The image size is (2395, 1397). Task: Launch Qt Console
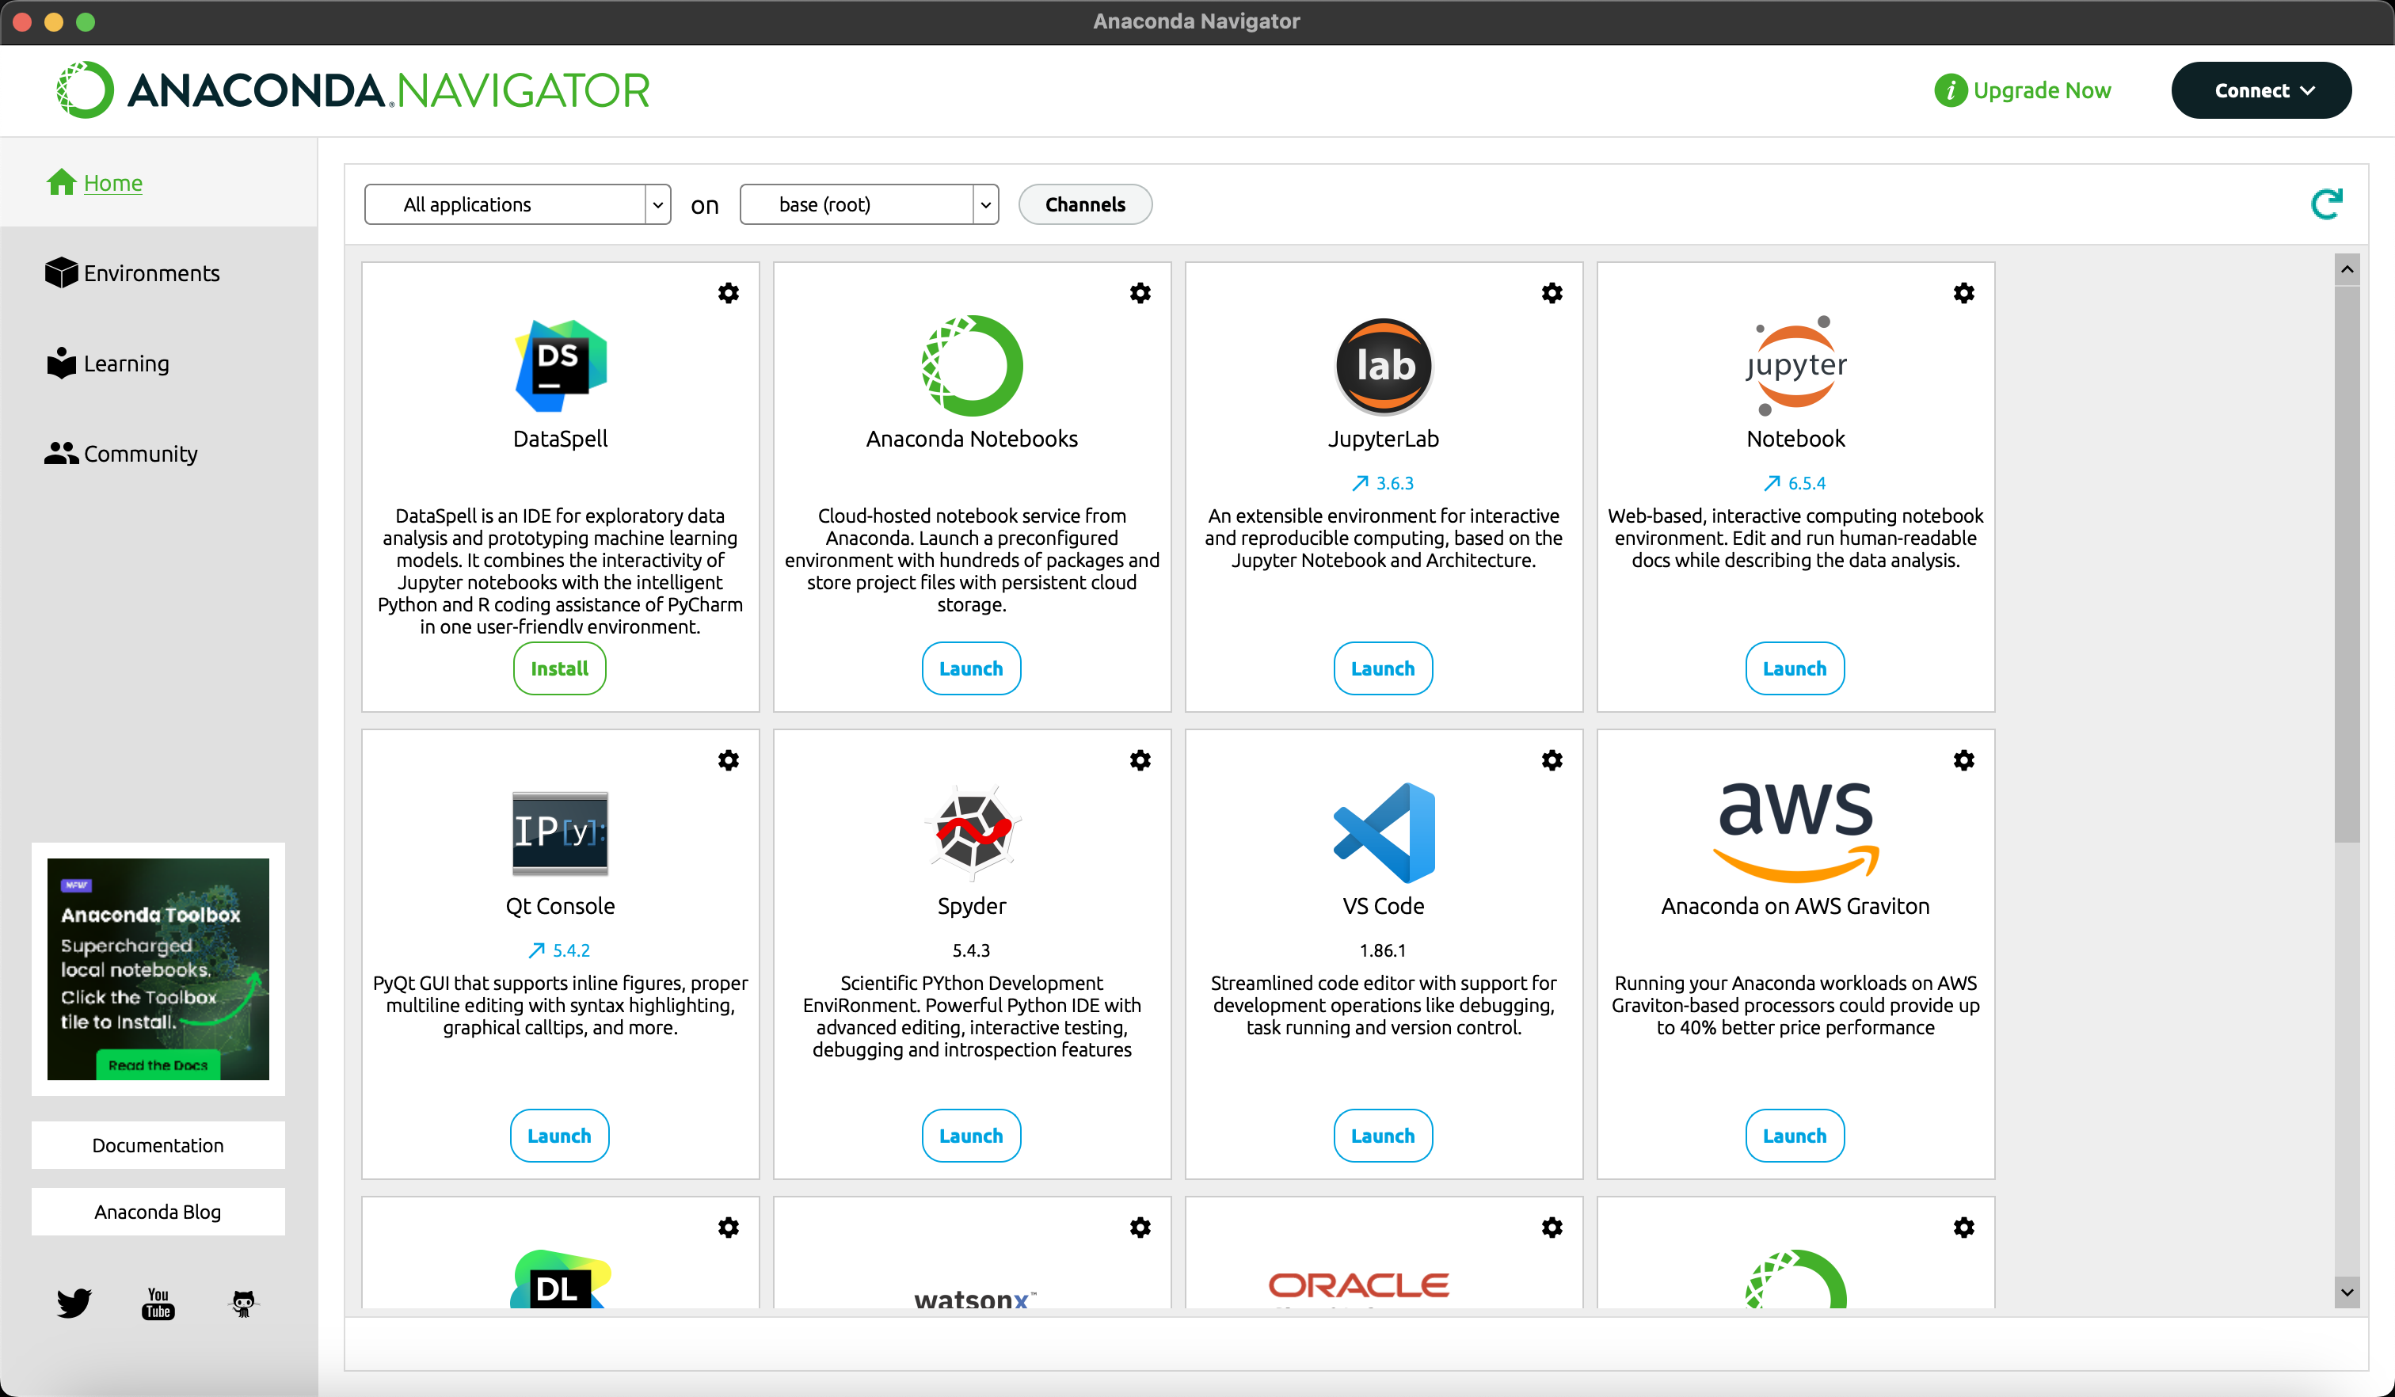tap(559, 1136)
